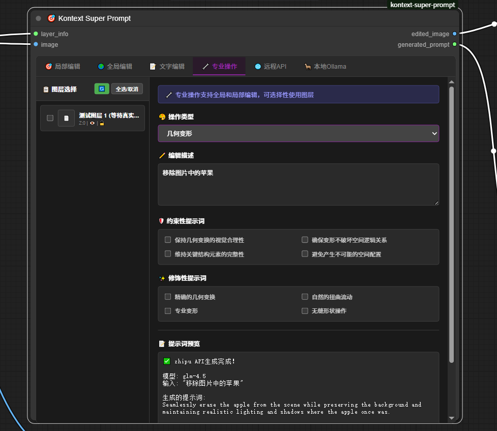This screenshot has height=431, width=497.
Task: Tick the 精确的几何变换 checkbox
Action: click(168, 297)
